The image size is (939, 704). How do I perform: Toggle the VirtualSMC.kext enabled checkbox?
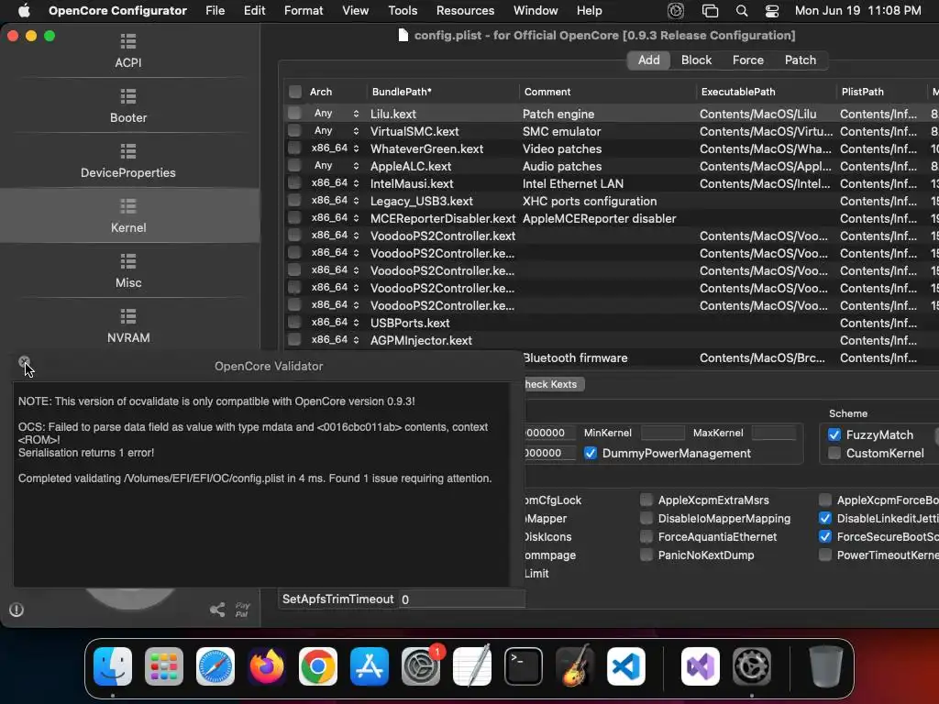[x=294, y=130]
